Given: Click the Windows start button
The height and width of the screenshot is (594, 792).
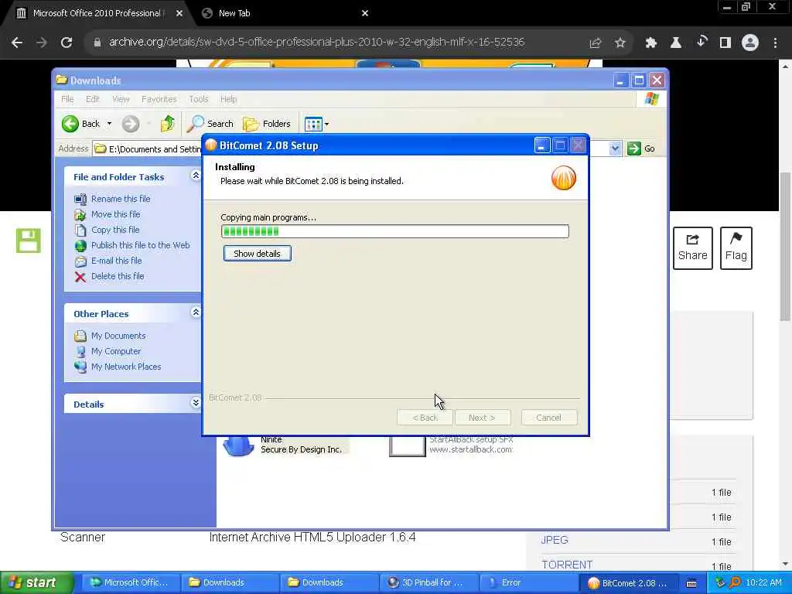Looking at the screenshot, I should (x=36, y=583).
